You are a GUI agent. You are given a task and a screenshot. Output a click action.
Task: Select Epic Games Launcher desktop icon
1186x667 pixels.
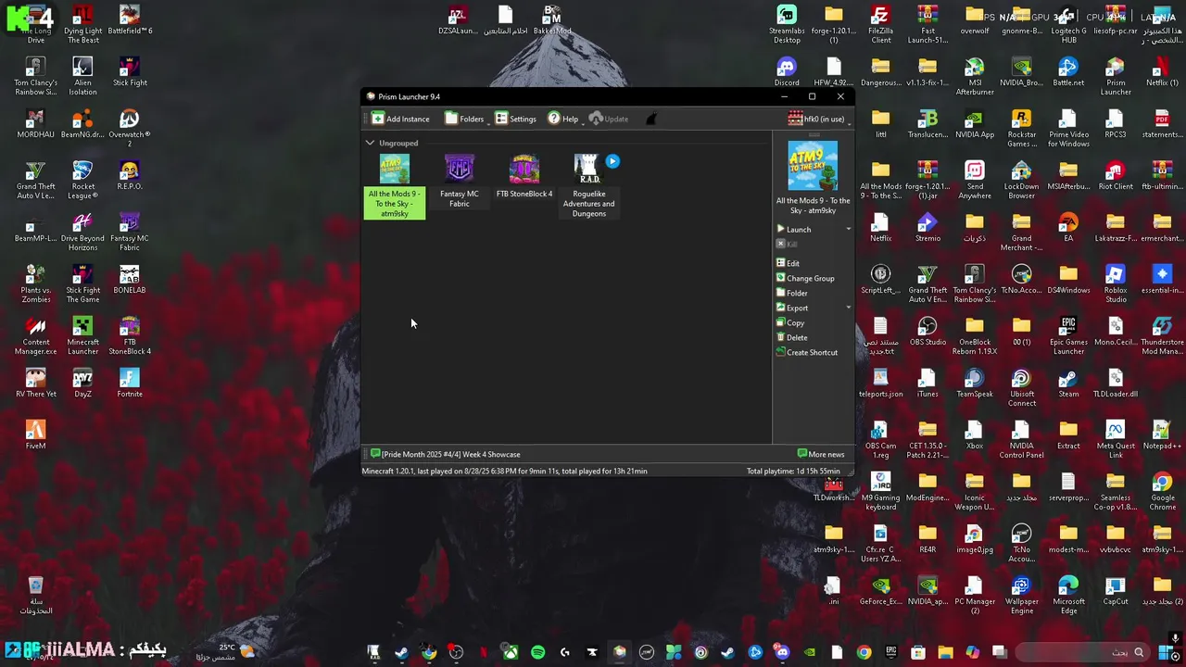point(1068,336)
